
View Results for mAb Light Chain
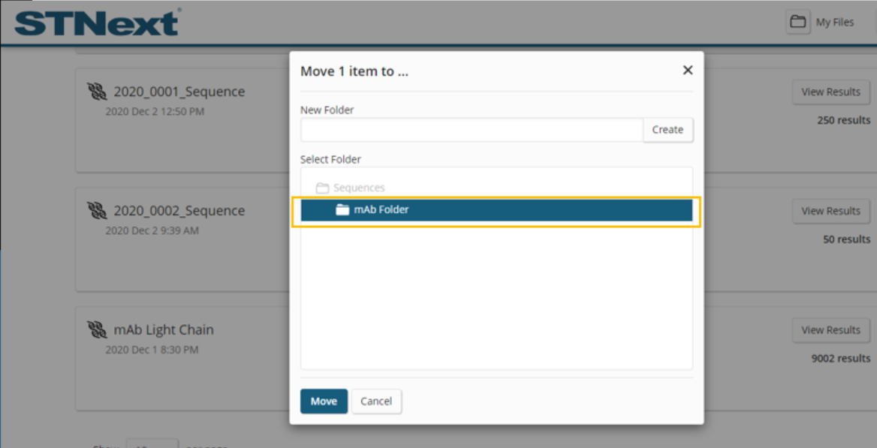tap(830, 330)
